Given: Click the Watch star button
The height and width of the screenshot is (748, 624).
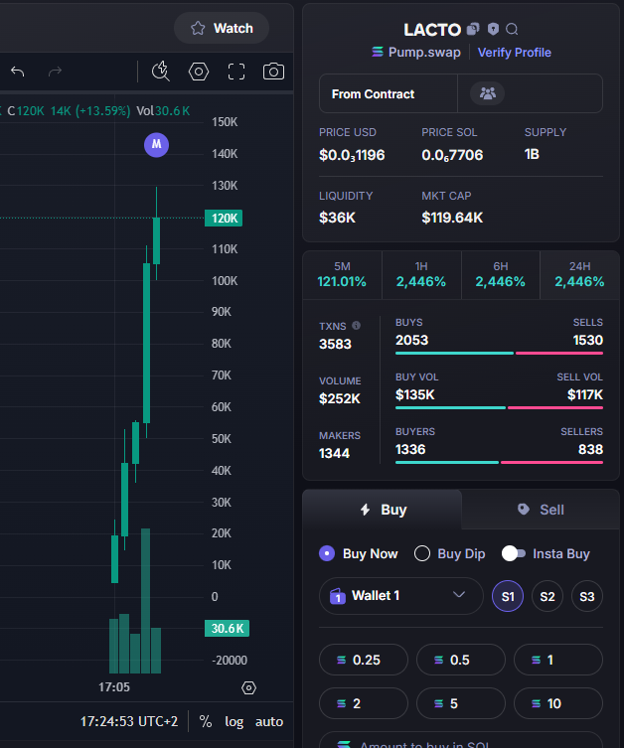Looking at the screenshot, I should pos(222,28).
